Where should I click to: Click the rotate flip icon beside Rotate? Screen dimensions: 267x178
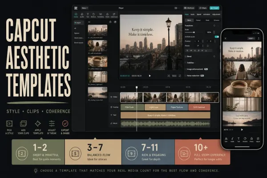click(x=207, y=46)
